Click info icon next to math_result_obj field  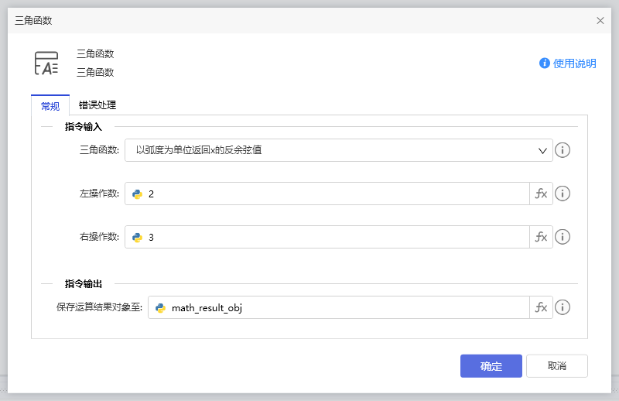(563, 307)
